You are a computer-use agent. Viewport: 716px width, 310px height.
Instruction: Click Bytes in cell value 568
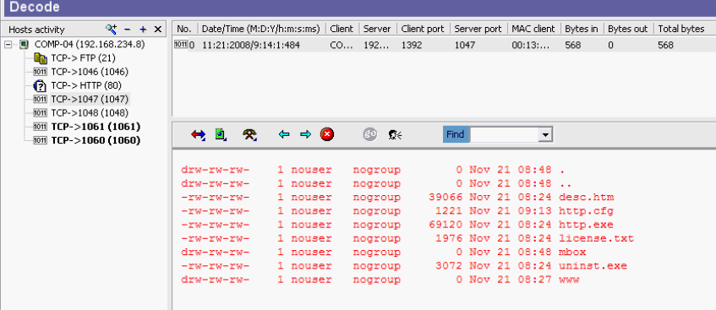pyautogui.click(x=572, y=46)
